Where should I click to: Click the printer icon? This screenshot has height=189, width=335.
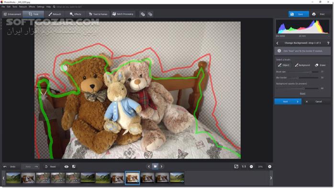313,14
